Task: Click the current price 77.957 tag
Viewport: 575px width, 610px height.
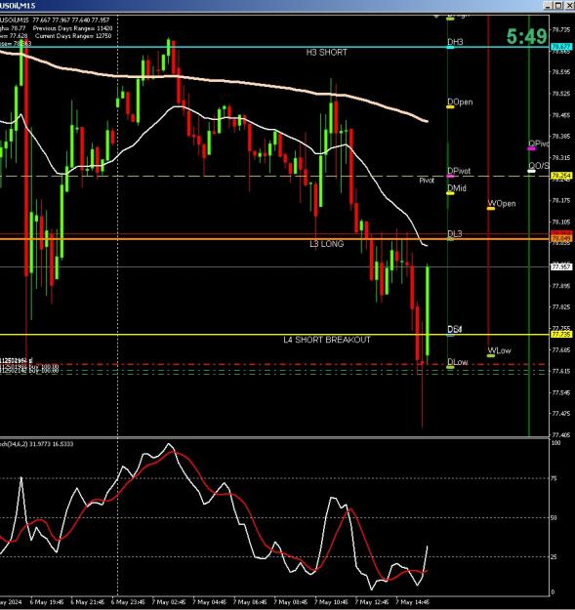Action: 561,266
